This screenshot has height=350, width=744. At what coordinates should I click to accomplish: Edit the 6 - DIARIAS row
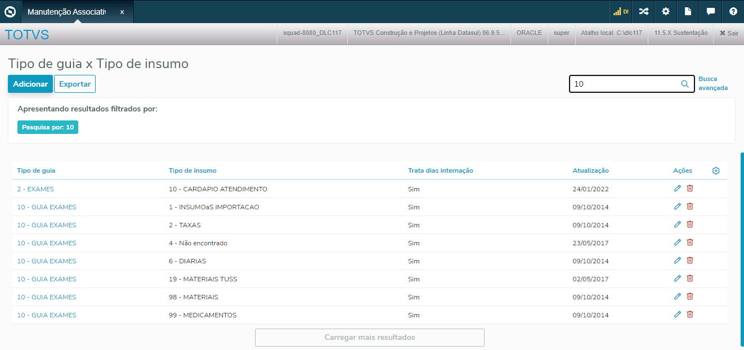click(x=678, y=261)
